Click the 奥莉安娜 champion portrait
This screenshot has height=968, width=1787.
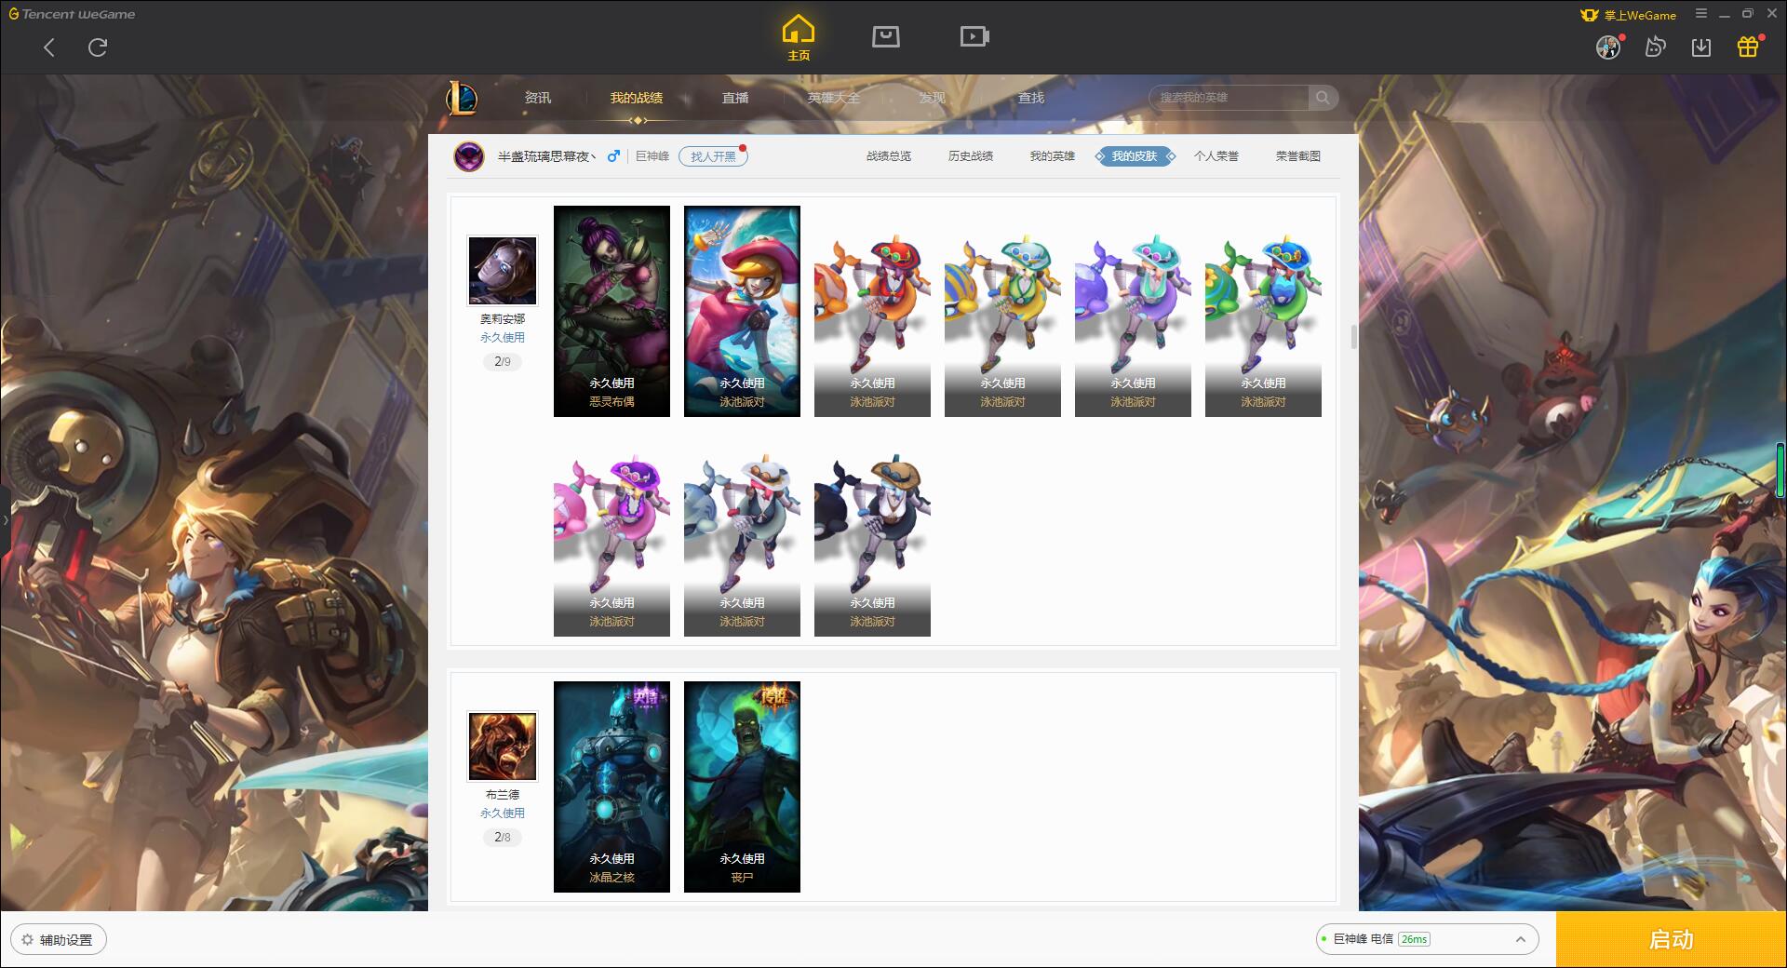tap(503, 270)
